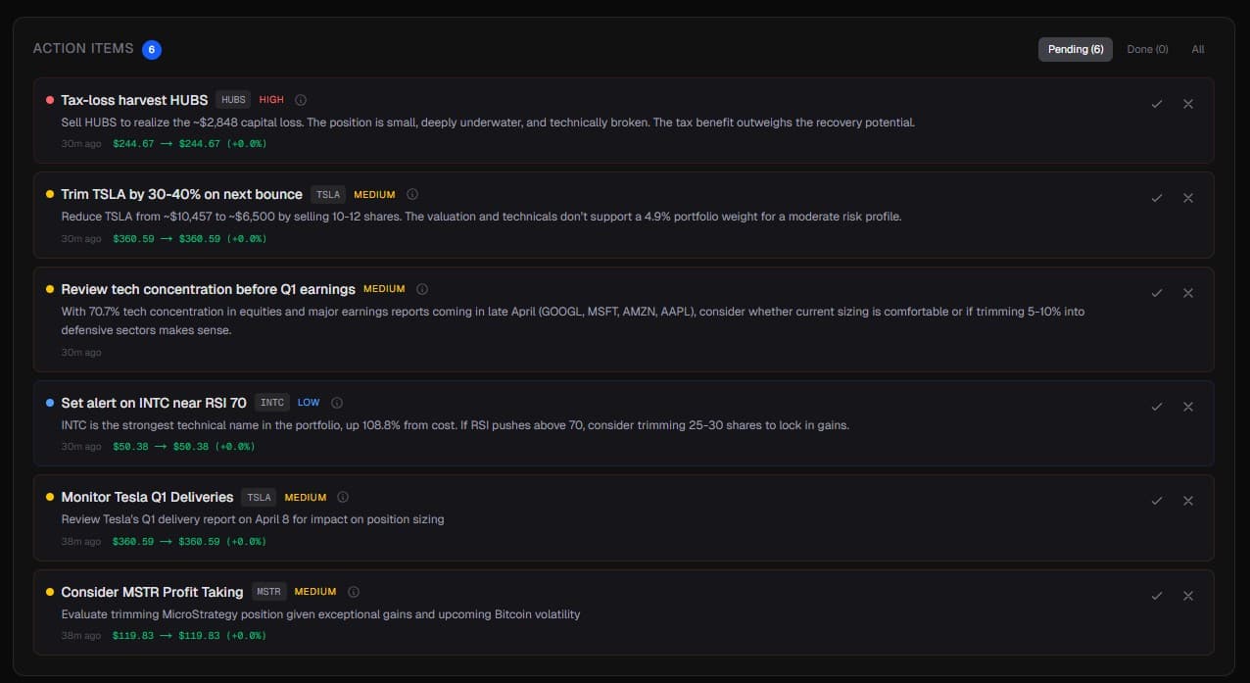Click the TSLA ticker badge on Trim TSLA item
The image size is (1250, 683).
click(328, 194)
